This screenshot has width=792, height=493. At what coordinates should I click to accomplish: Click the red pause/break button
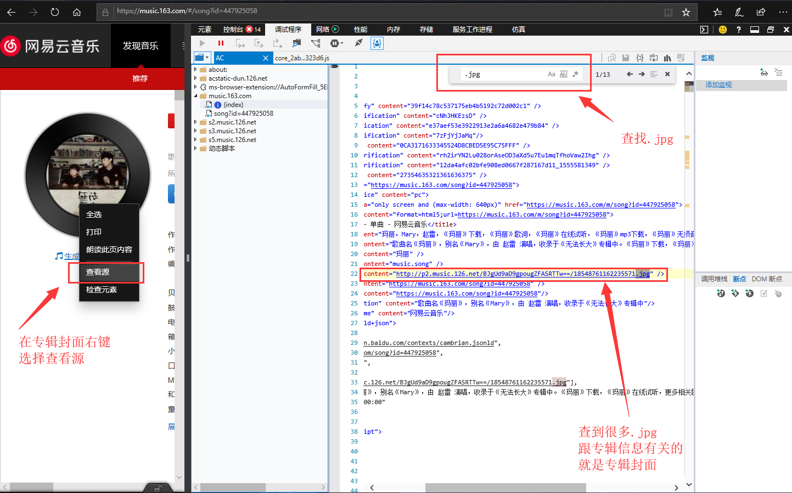(221, 43)
